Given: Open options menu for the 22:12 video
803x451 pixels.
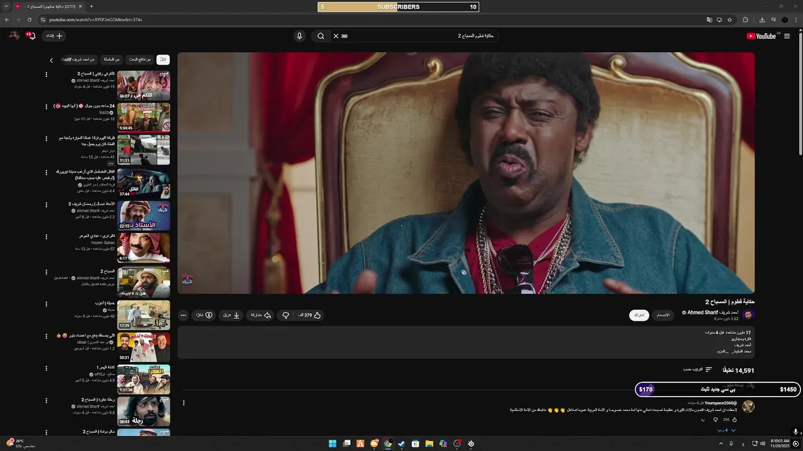Looking at the screenshot, I should tap(46, 205).
